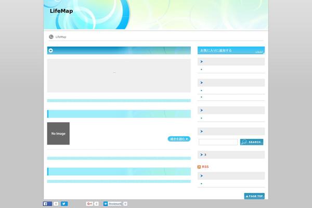The height and width of the screenshot is (208, 312).
Task: Click the count bubble beside Facebook button
Action: tap(56, 204)
